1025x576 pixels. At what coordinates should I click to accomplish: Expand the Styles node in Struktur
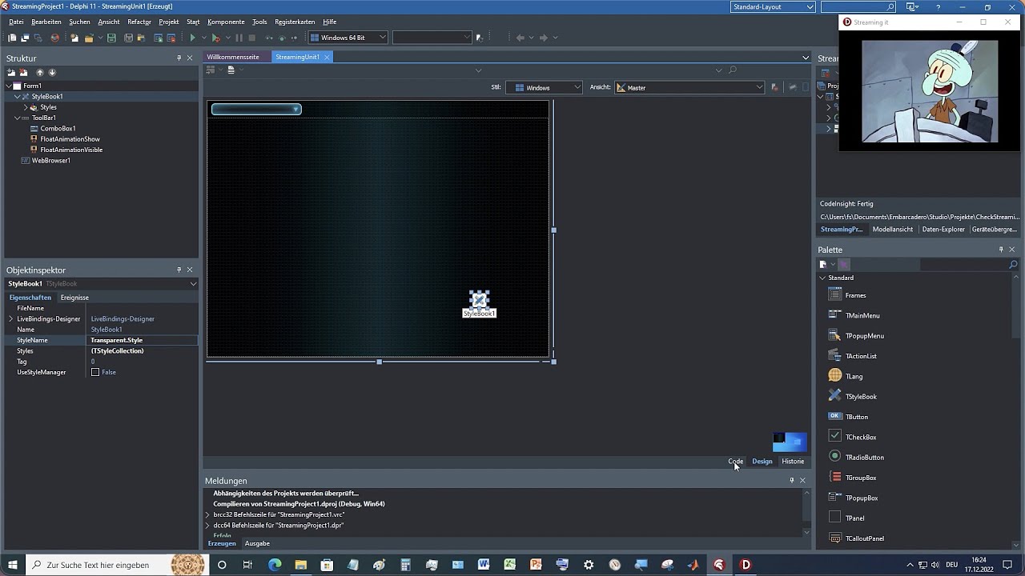[x=26, y=107]
